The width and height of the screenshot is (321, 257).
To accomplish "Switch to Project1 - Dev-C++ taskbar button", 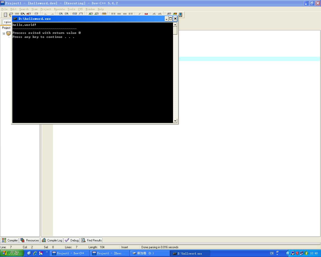I will point(69,253).
